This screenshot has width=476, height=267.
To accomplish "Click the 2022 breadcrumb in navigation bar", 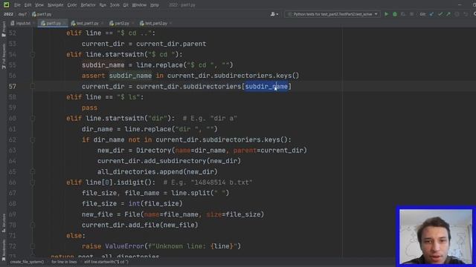I will [8, 14].
